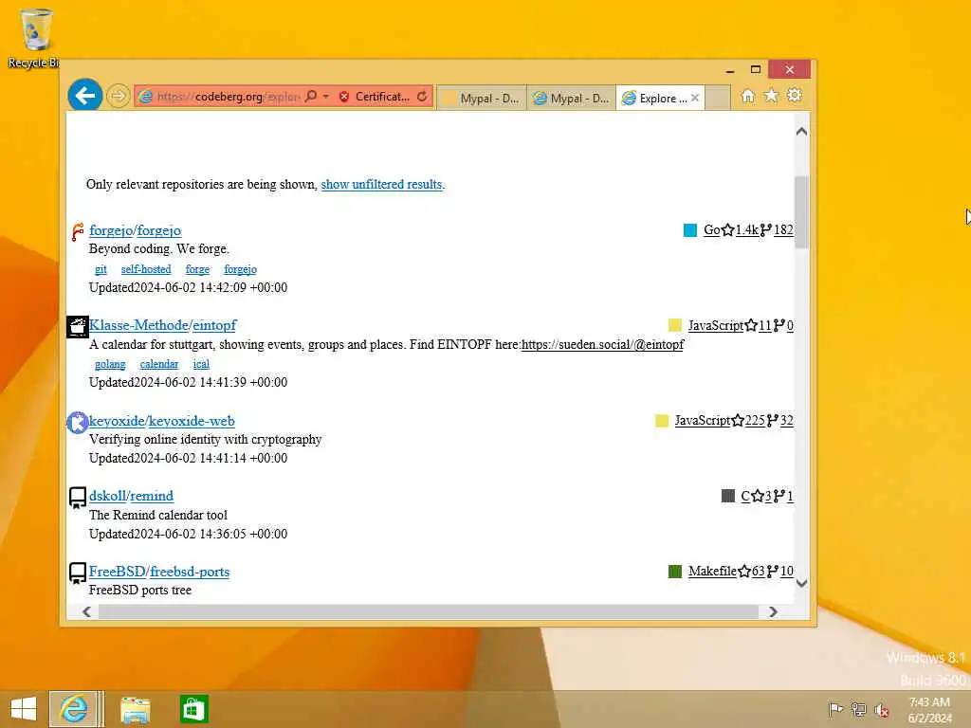
Task: Open keyoxide-web forks count 32
Action: click(x=780, y=420)
